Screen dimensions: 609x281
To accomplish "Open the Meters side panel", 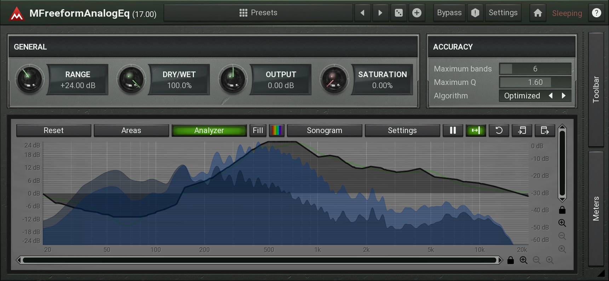I will coord(596,209).
